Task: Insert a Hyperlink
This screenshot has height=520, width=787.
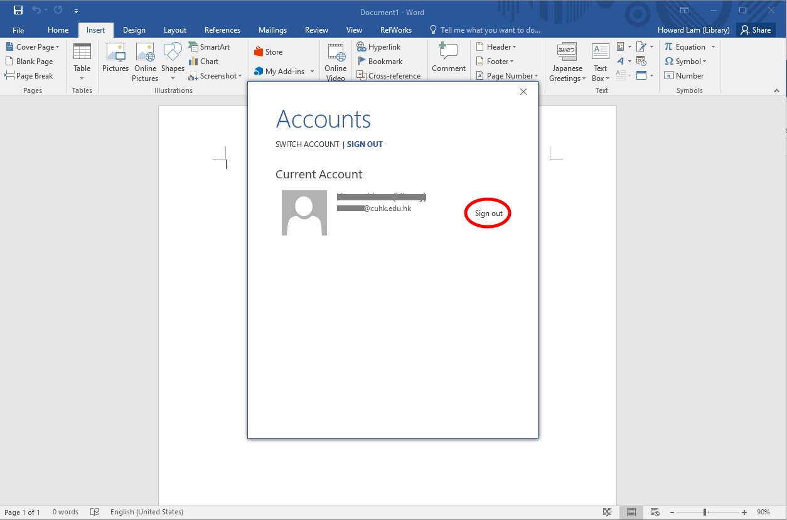Action: pos(378,47)
